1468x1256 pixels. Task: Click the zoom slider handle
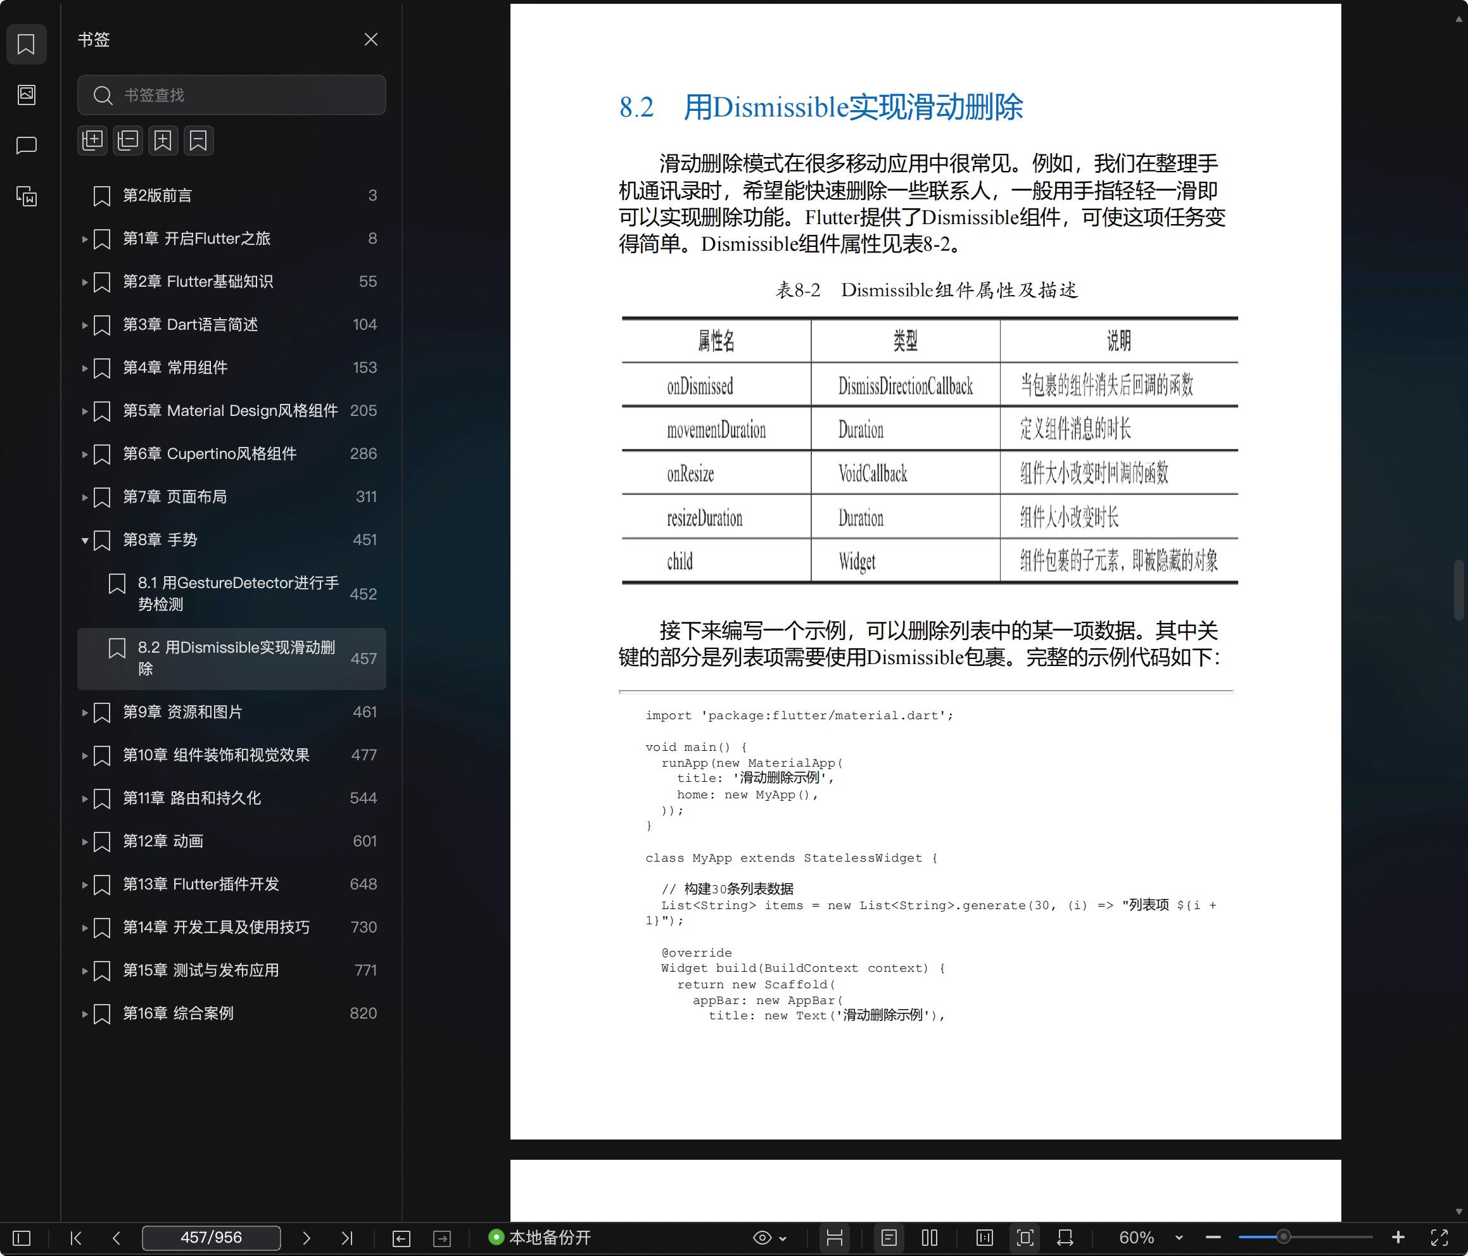pos(1283,1238)
